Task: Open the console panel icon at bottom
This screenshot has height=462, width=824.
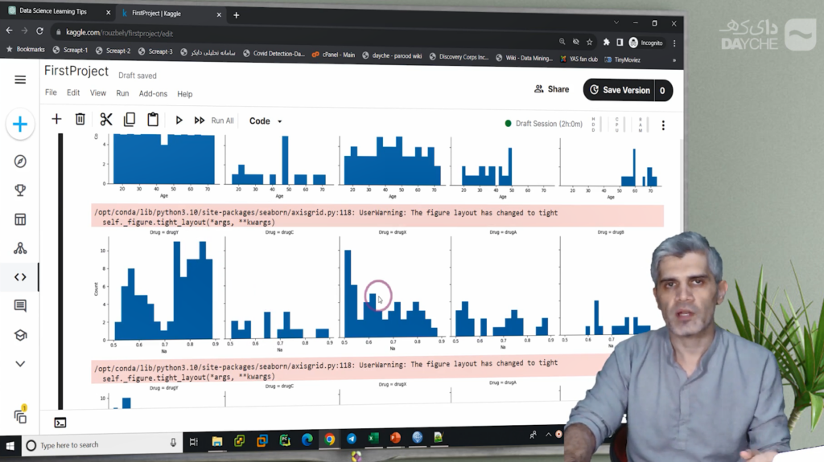Action: (x=60, y=423)
